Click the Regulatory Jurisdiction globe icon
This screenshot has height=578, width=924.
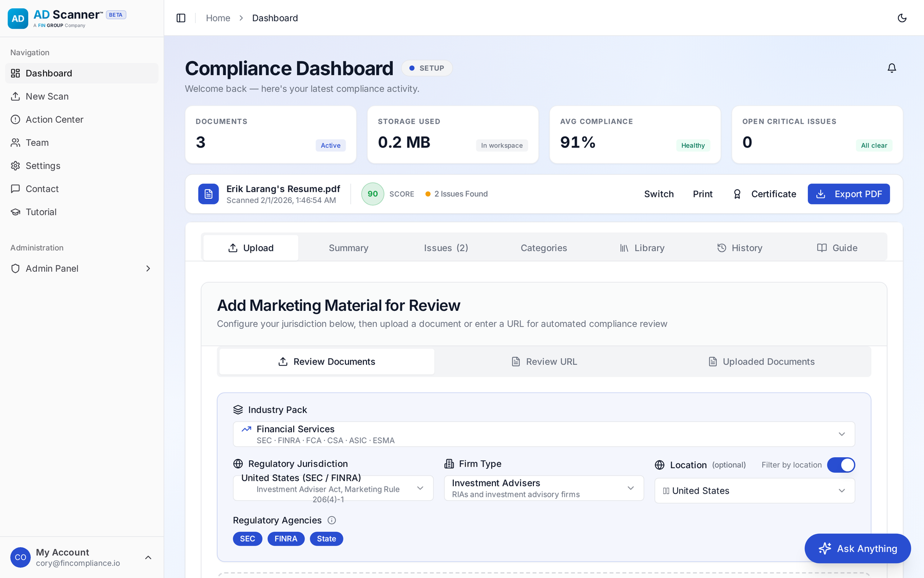[238, 463]
